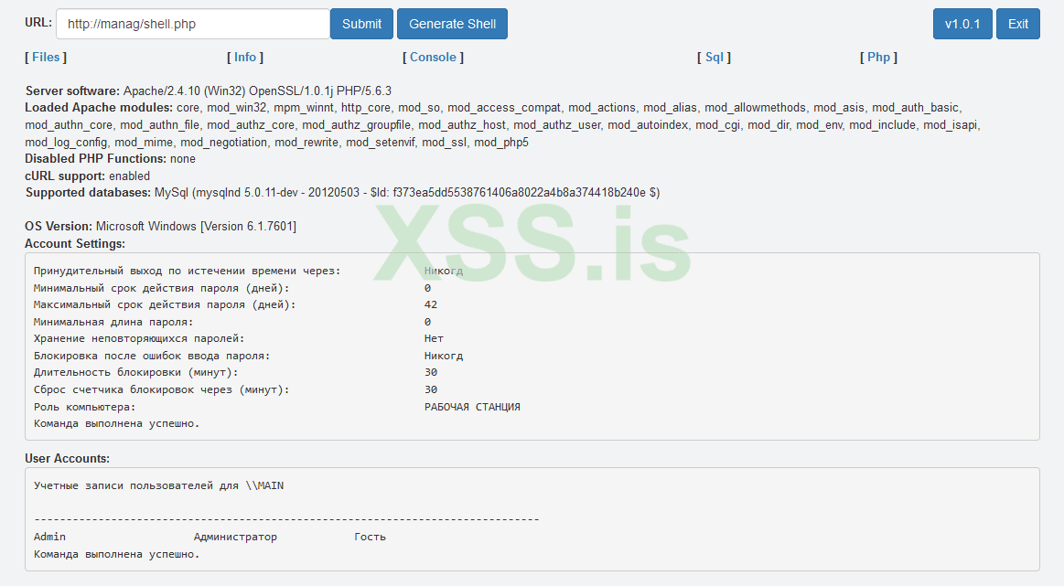Click the 'Учетные записи пользователей для \\MAIN' line
1064x586 pixels.
point(159,485)
